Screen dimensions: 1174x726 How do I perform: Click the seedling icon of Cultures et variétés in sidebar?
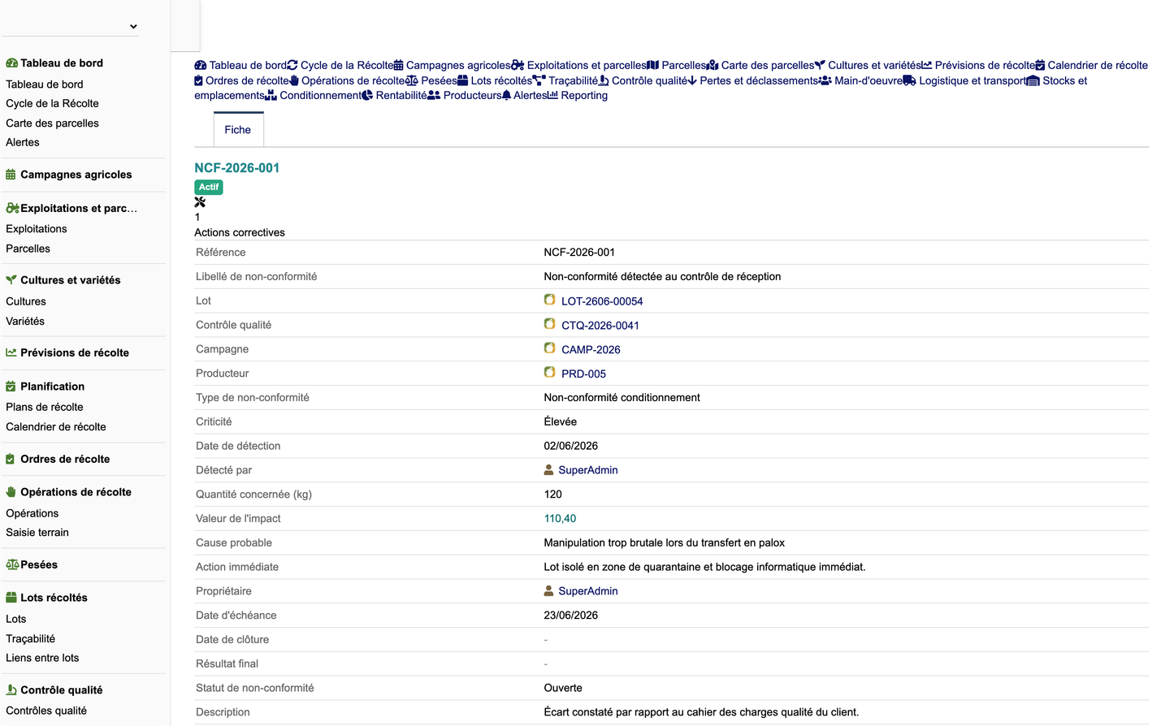pos(11,280)
